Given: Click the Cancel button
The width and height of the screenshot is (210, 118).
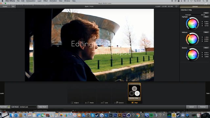Looking at the screenshot, I should [191, 107].
